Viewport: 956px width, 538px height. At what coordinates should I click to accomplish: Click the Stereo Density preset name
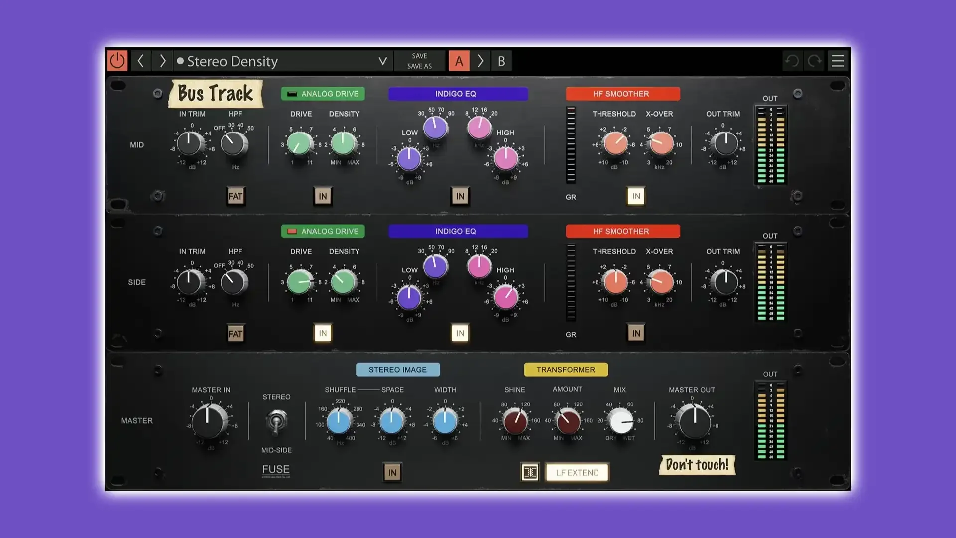(x=232, y=61)
